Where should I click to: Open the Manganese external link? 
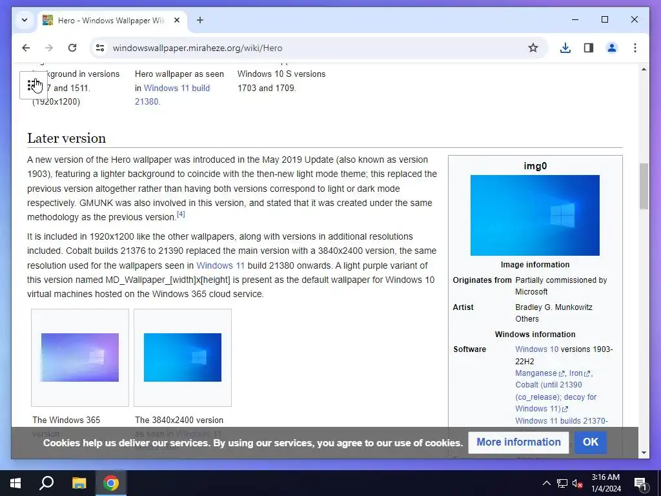click(540, 373)
